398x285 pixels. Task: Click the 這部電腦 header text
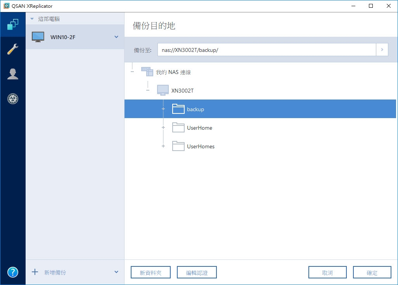point(49,19)
